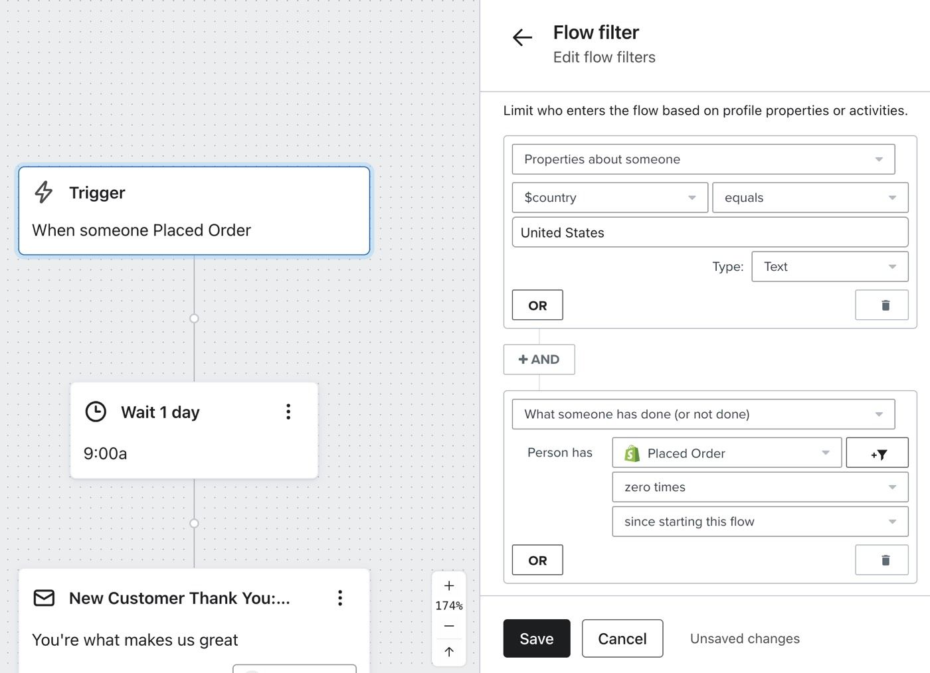Add another AND filter condition

coord(539,360)
